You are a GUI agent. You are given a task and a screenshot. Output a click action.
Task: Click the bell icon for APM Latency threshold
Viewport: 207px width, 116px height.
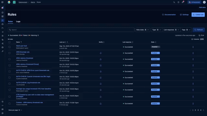[x=101, y=59]
